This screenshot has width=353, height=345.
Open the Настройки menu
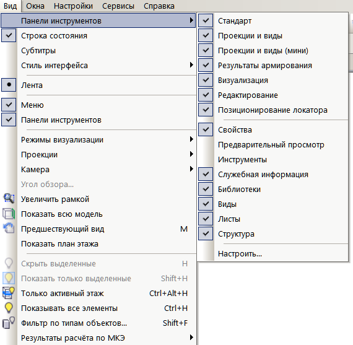tap(73, 6)
